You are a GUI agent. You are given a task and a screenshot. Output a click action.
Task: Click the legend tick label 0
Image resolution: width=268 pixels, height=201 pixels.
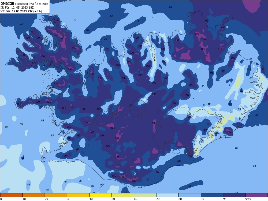click(1, 199)
